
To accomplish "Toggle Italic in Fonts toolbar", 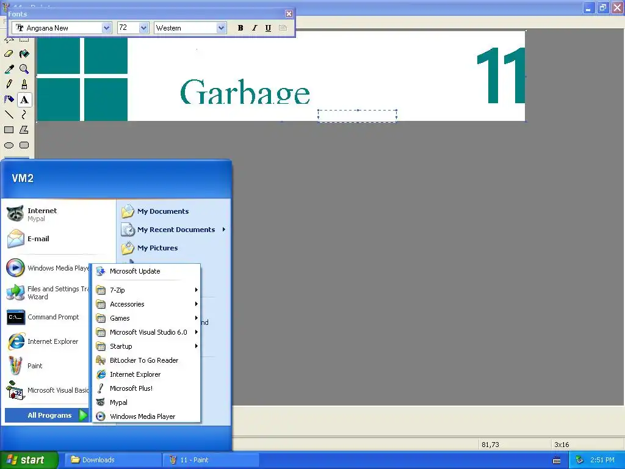I will (x=255, y=28).
